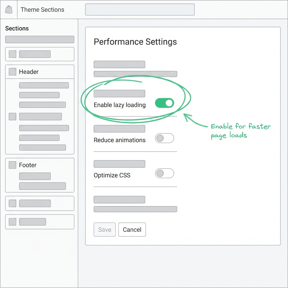
Task: Select the Sections panel header
Action: click(17, 28)
